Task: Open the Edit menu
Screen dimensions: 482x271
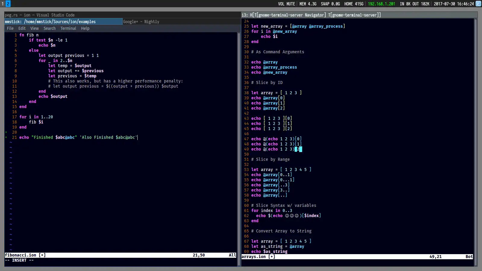Action: (22, 28)
